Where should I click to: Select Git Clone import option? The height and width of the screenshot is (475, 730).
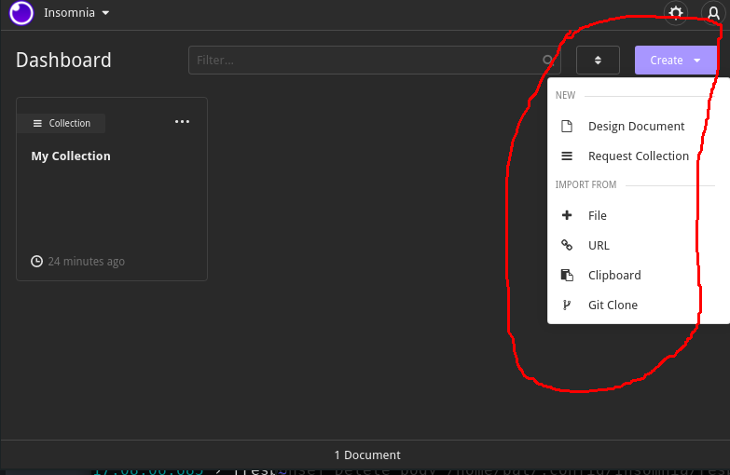[639, 305]
